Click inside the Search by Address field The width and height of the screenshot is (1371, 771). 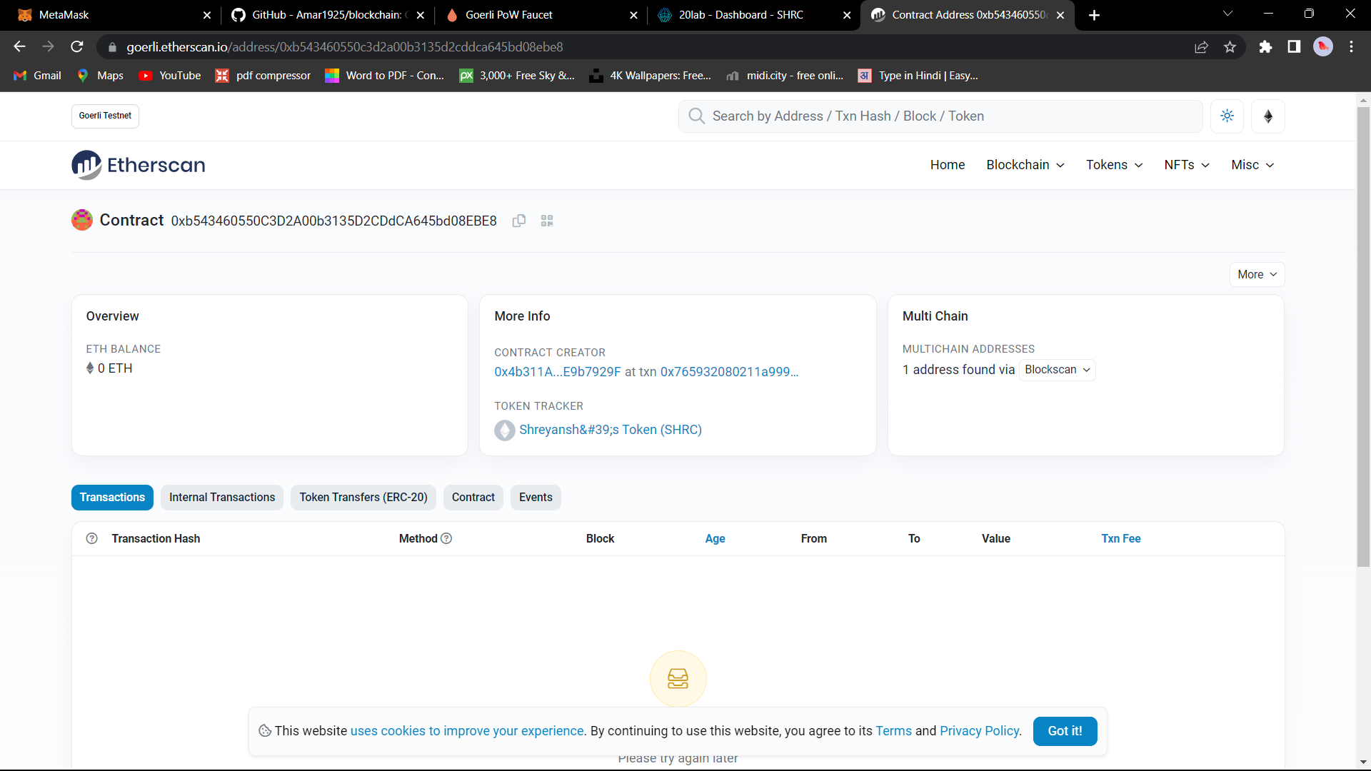(x=857, y=116)
